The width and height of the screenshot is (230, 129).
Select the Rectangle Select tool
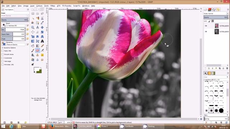33,14
